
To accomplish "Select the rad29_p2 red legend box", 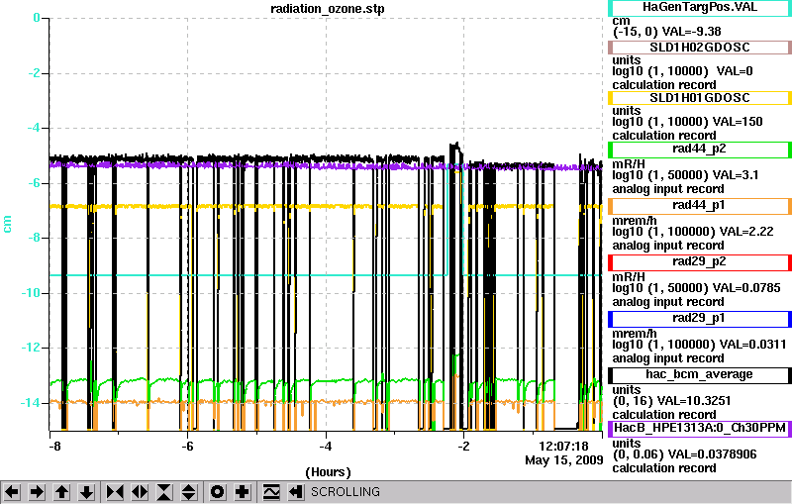I will [700, 262].
